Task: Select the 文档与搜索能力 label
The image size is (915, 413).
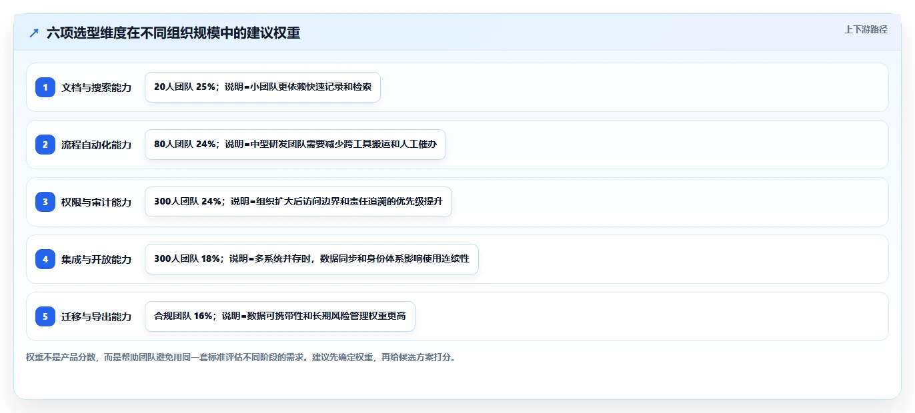Action: (x=97, y=87)
